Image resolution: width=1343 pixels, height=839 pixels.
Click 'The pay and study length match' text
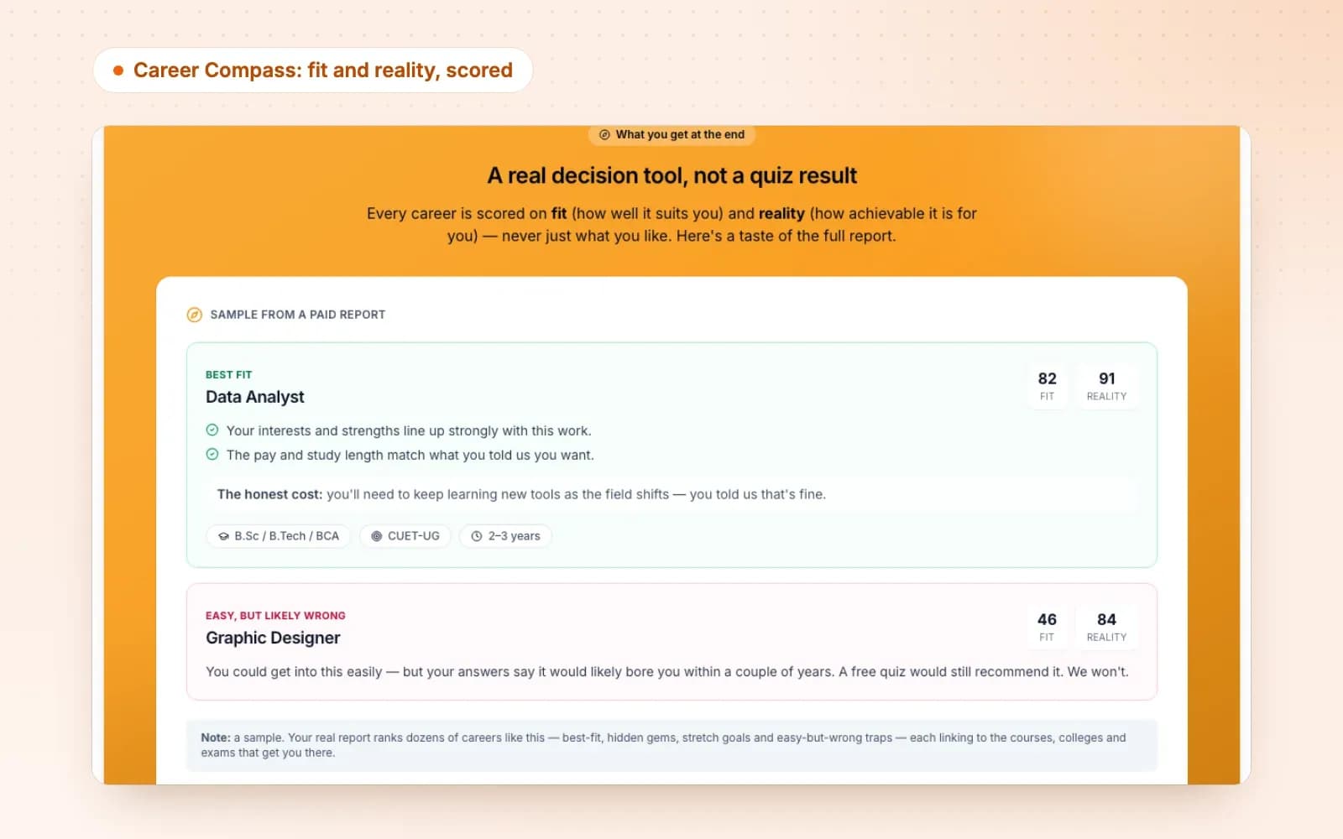tap(410, 455)
